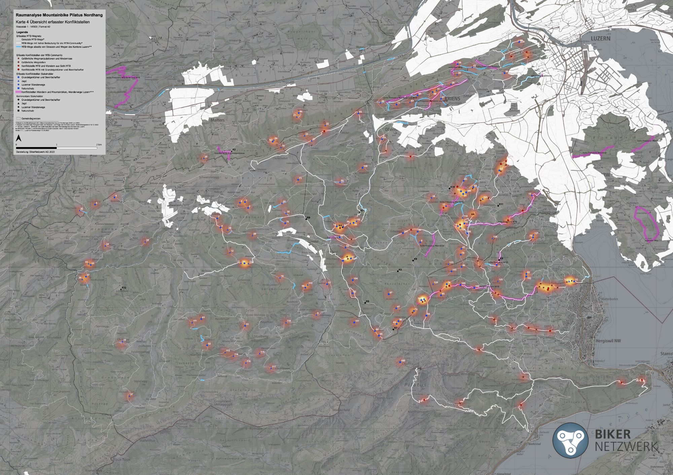Click the black K12 comment marker
Viewport: 673px width, 475px height.
pos(120,289)
